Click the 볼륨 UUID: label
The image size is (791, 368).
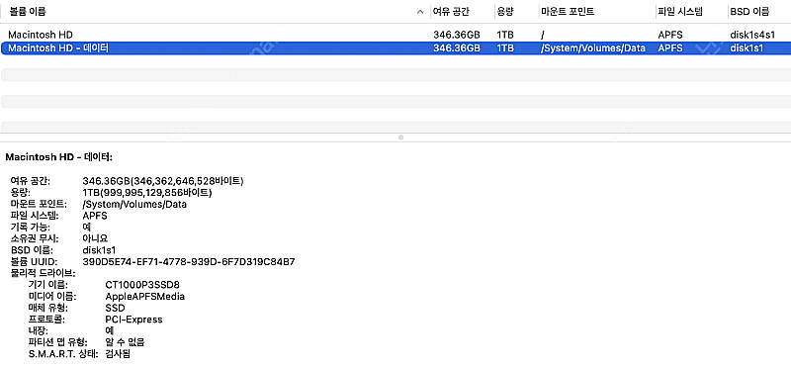[35, 262]
